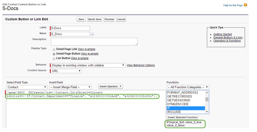Select INCLUDE in functions list

(186, 112)
